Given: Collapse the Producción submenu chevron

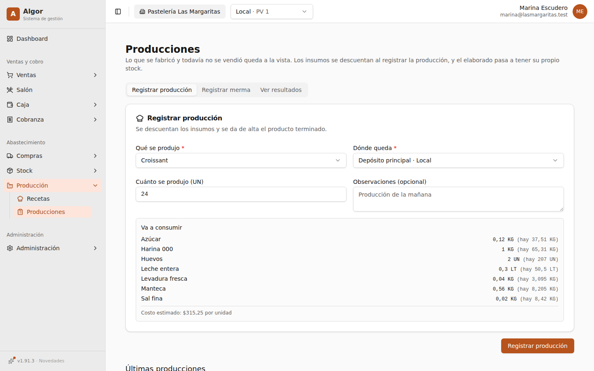Looking at the screenshot, I should [x=95, y=185].
